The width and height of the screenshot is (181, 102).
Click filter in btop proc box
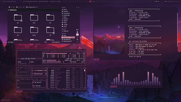57,67
